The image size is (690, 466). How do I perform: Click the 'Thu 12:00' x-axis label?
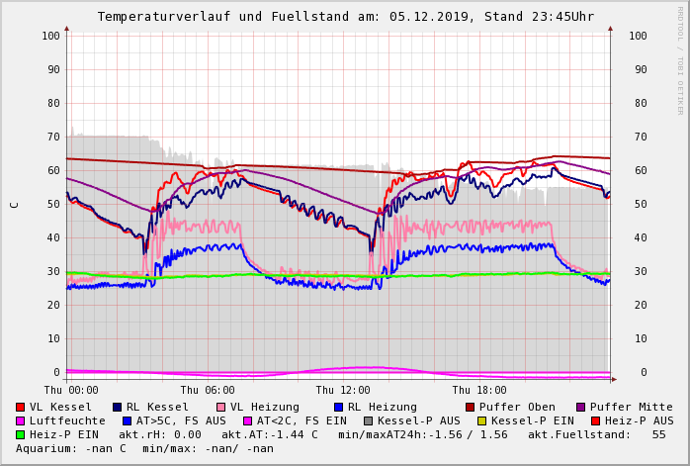(343, 390)
